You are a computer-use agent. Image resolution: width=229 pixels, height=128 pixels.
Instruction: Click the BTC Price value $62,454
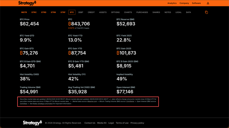(x=29, y=24)
